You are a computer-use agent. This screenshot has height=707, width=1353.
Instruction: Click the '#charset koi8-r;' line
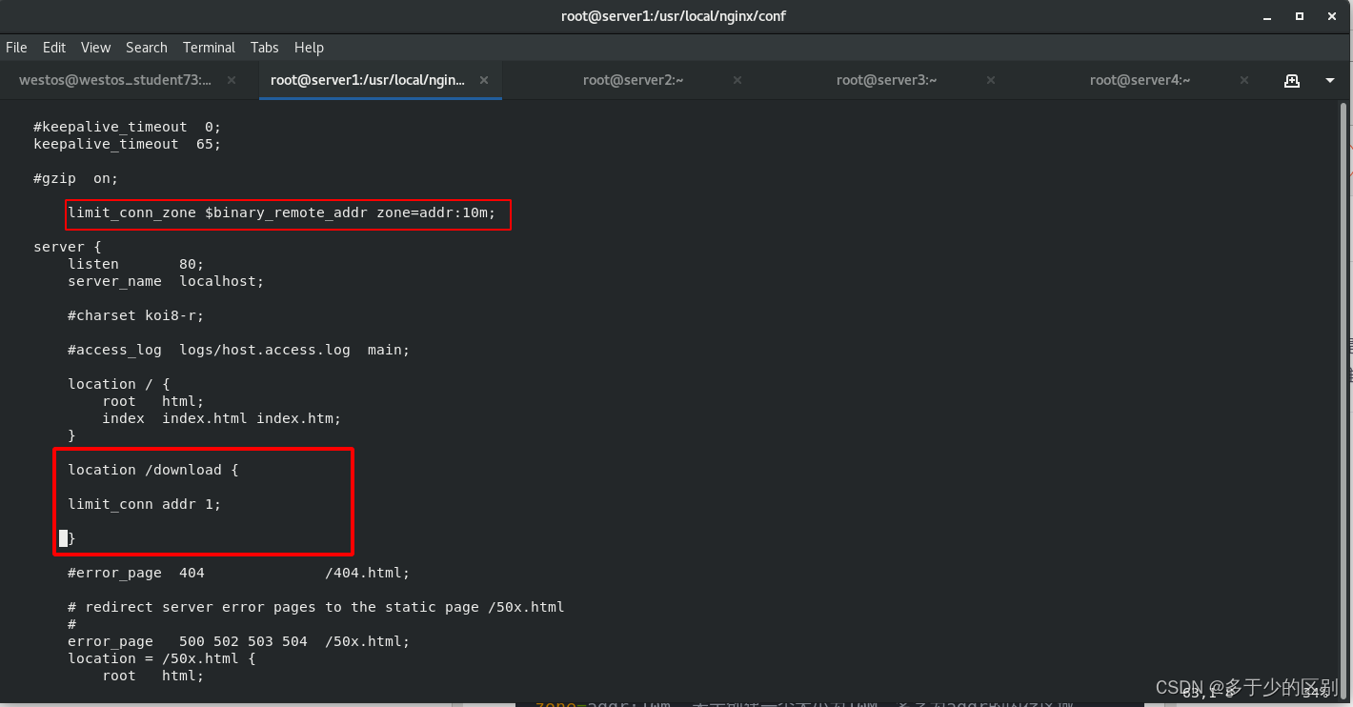(x=135, y=315)
